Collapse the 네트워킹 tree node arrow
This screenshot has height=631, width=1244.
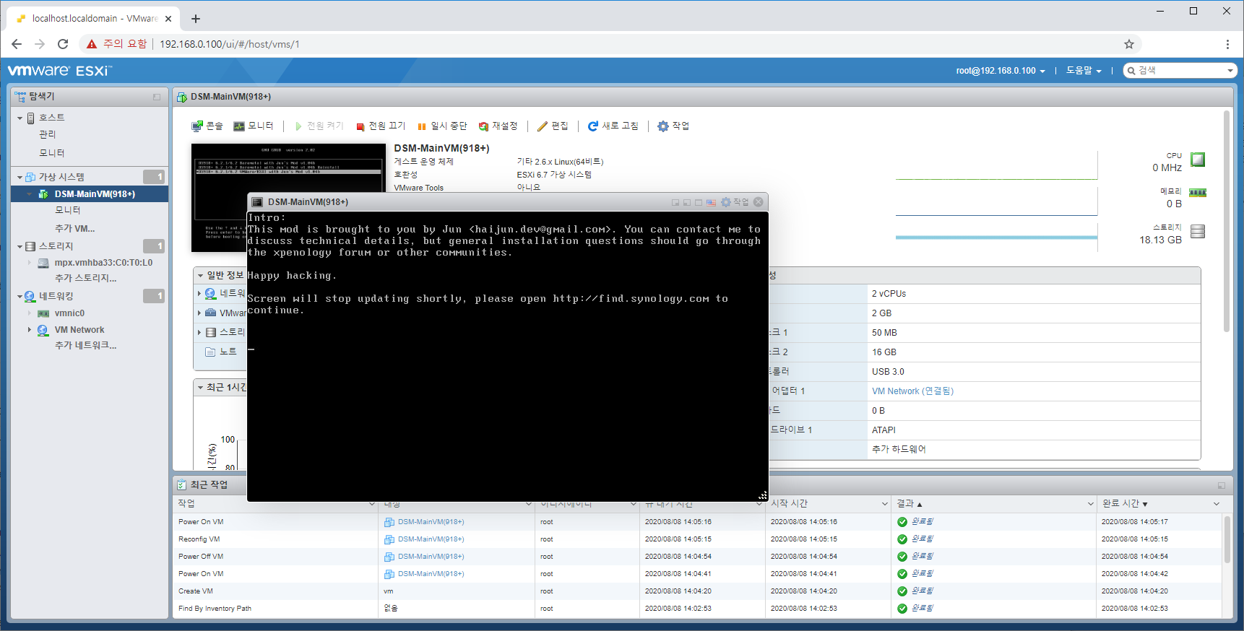20,296
